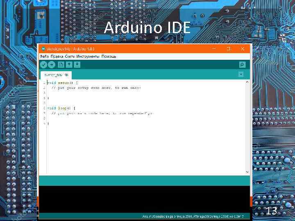Open the Скетч menu
Image resolution: width=295 pixels, height=221 pixels.
(70, 56)
